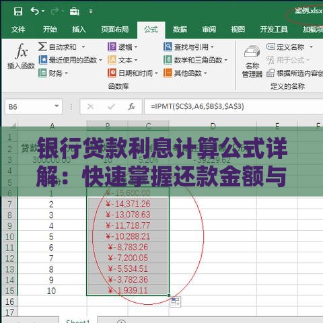Expand the 定义名称 dropdown arrow
Screen dimensions: 323x323
[x=311, y=47]
